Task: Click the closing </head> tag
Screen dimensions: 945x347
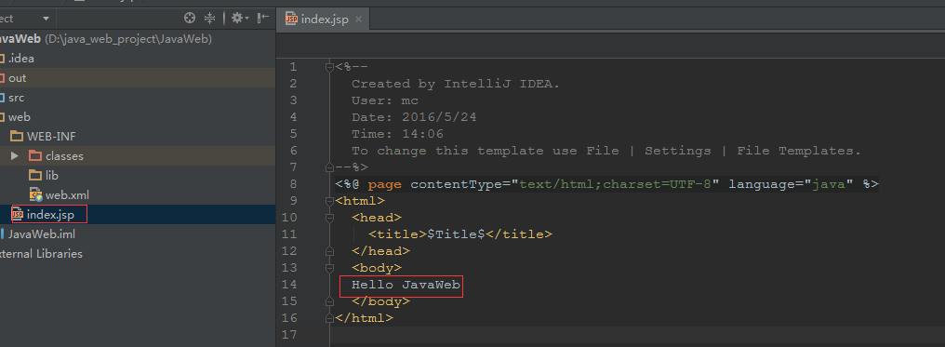Action: click(x=381, y=250)
